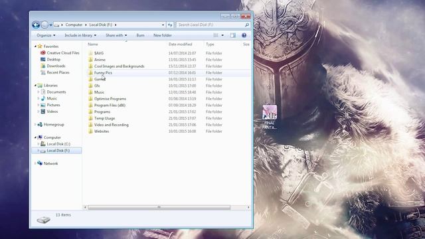Image resolution: width=425 pixels, height=239 pixels.
Task: Click the Refresh button beside address bar
Action: click(170, 25)
